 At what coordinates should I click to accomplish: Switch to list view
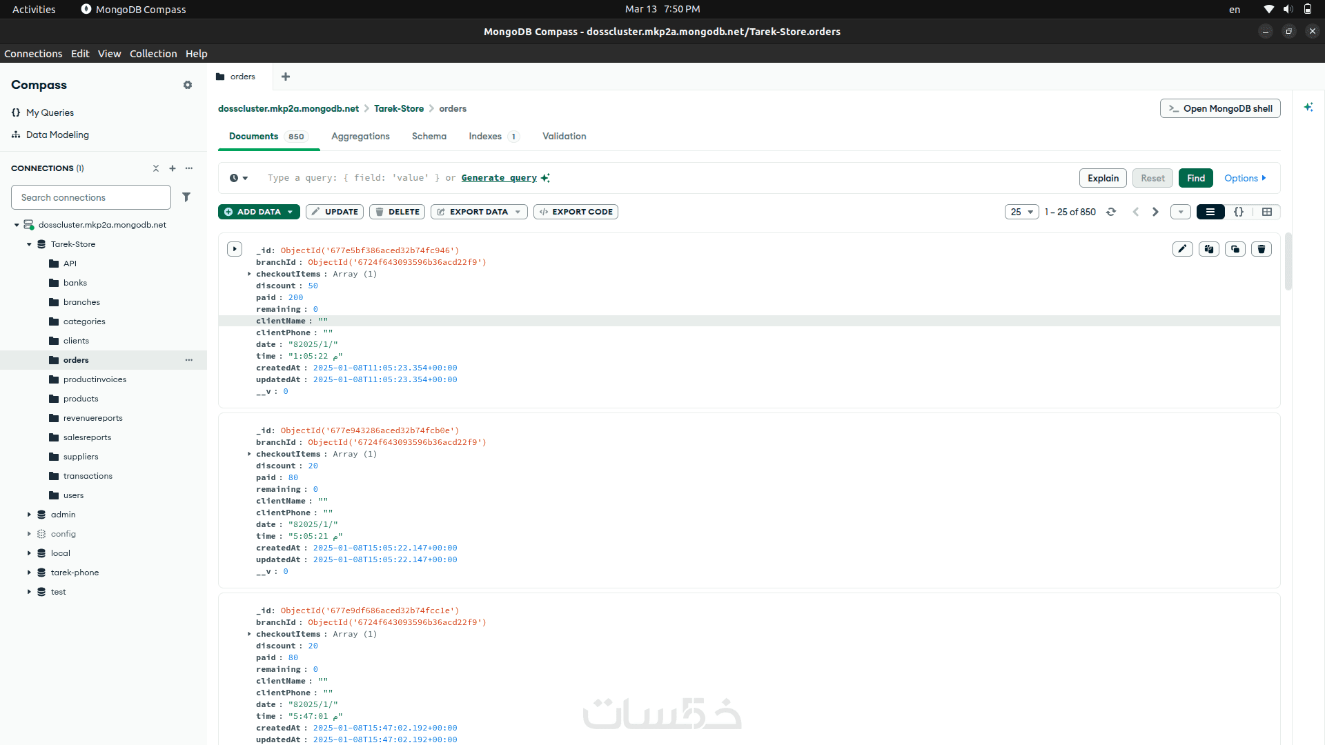1210,212
